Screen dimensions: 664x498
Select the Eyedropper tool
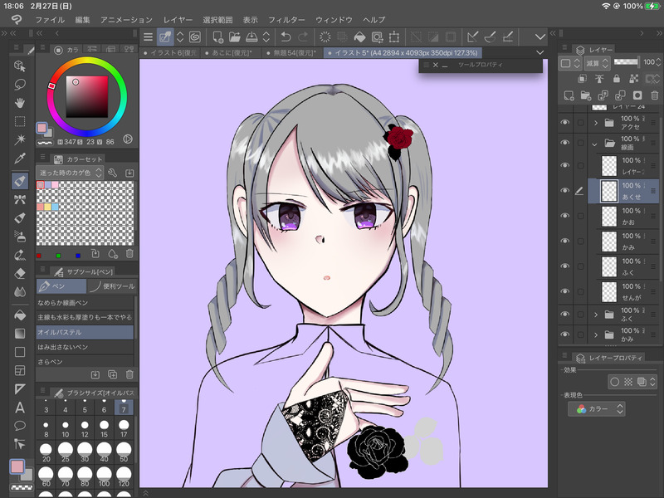19,159
